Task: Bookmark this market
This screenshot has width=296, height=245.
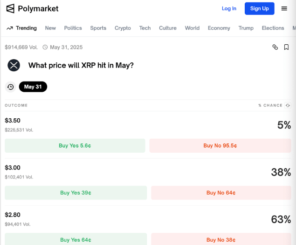Action: coord(286,47)
